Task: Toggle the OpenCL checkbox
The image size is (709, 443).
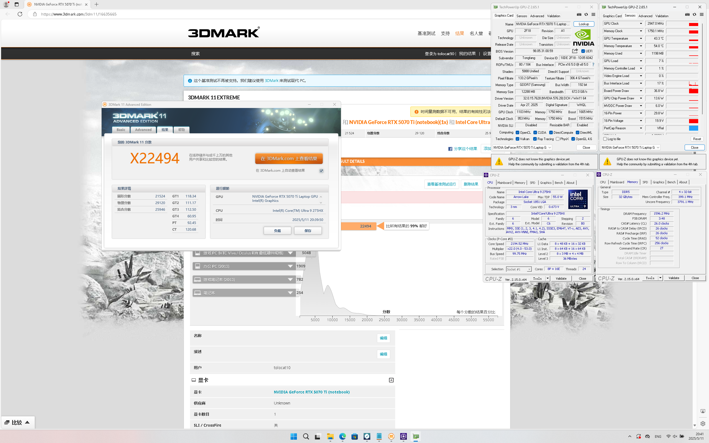Action: tap(517, 133)
